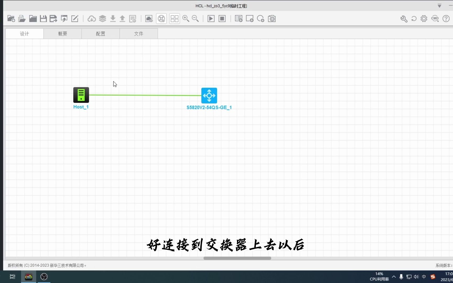
Task: Open the filter dropdown at top right
Action: coord(439,6)
